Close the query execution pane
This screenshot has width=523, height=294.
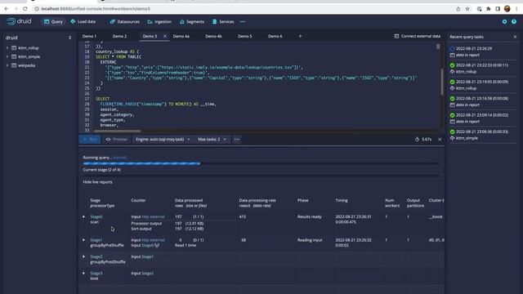point(440,140)
